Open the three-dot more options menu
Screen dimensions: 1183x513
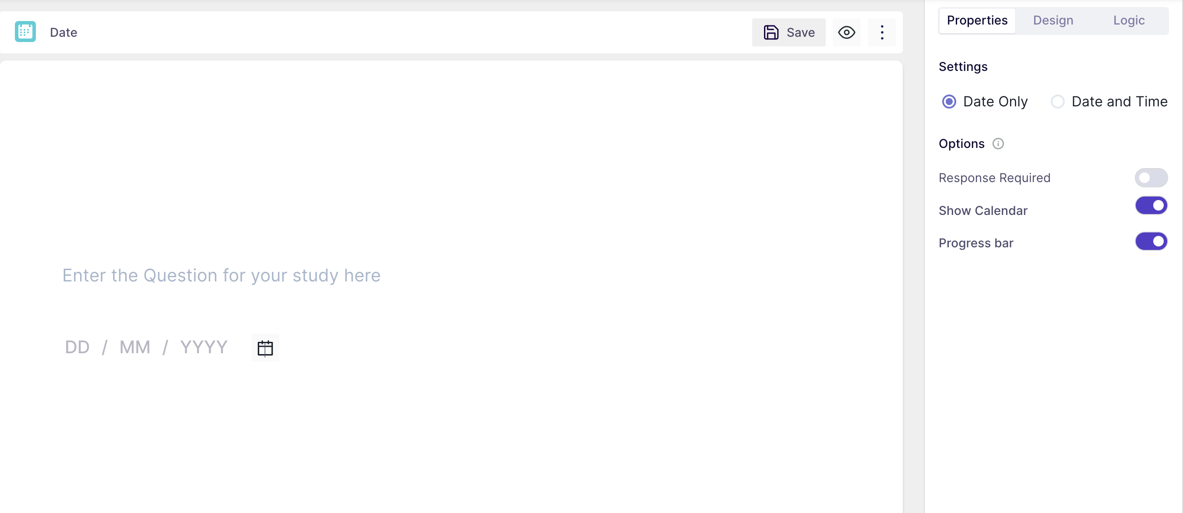(882, 32)
